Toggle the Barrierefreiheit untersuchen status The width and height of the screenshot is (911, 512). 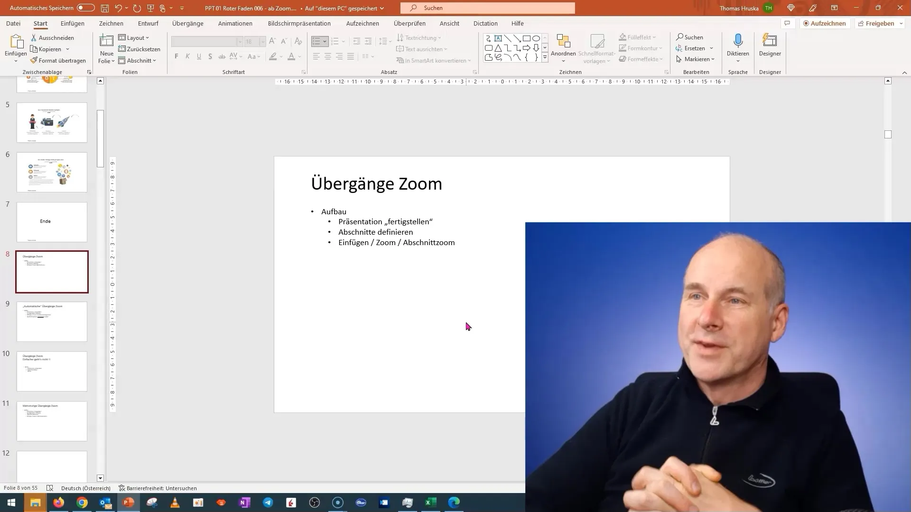158,488
